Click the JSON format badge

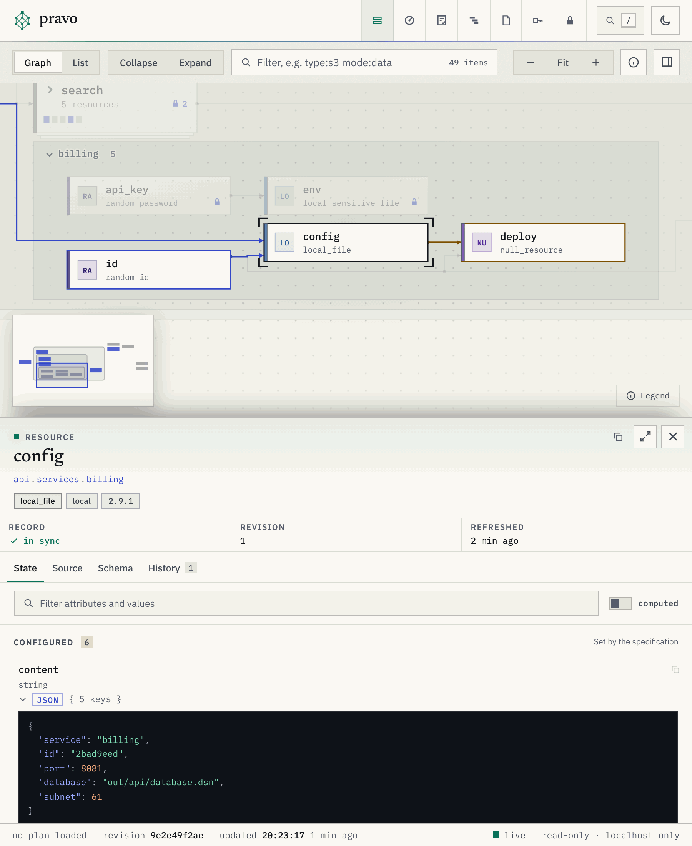coord(47,700)
